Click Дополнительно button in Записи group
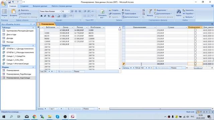214x120 pixels. click(x=131, y=17)
